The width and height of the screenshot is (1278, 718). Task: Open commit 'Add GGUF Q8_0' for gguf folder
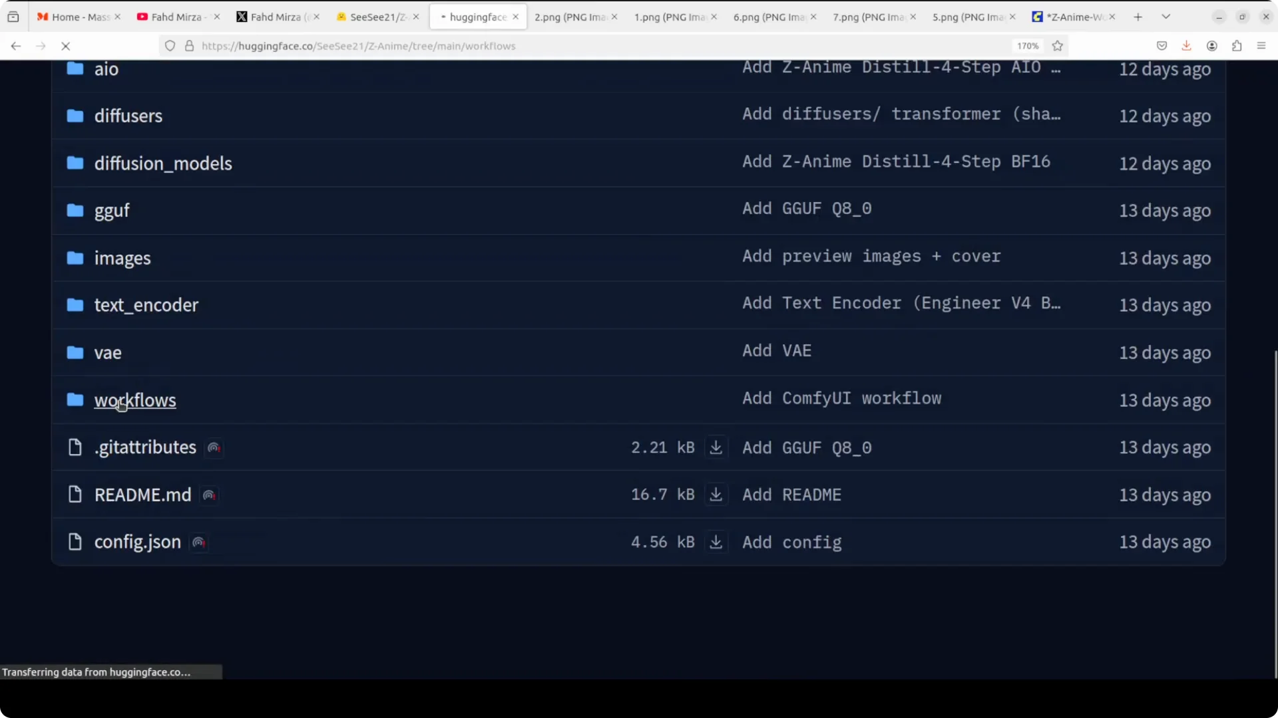click(807, 209)
